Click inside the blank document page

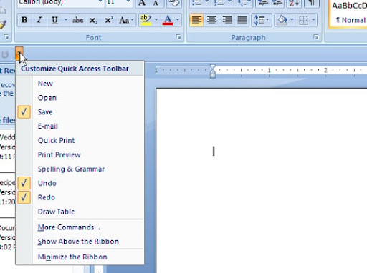(x=262, y=181)
